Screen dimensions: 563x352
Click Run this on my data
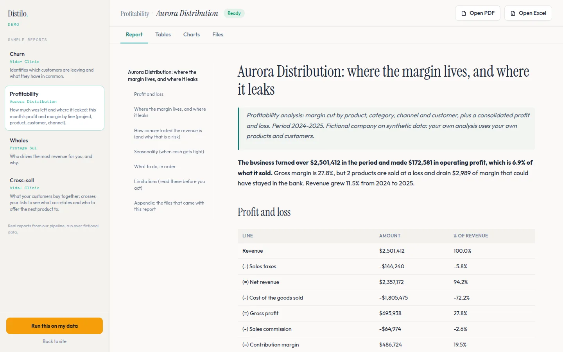54,326
